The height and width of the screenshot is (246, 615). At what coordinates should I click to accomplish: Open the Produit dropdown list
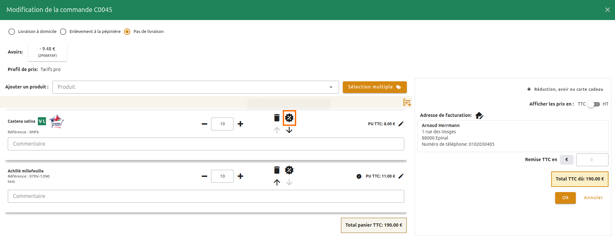[x=331, y=87]
